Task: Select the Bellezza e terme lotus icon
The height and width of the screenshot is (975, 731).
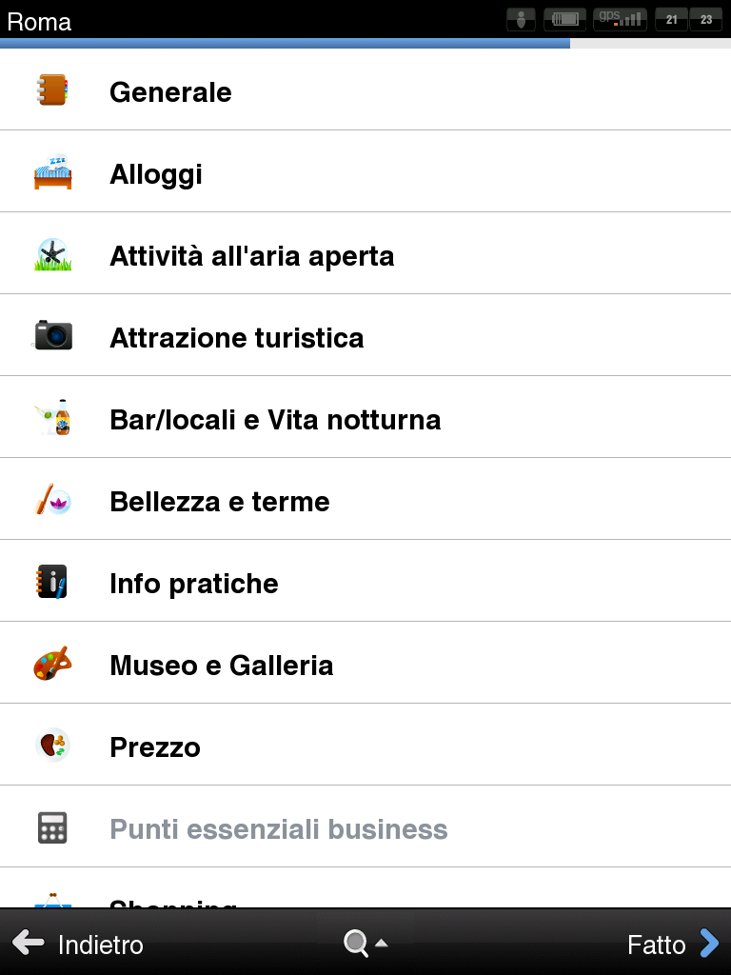Action: 53,499
